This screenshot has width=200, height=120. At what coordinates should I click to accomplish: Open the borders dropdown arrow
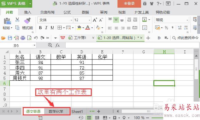point(64,28)
